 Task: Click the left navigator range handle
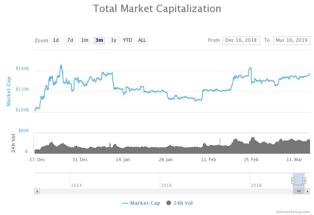pos(293,180)
